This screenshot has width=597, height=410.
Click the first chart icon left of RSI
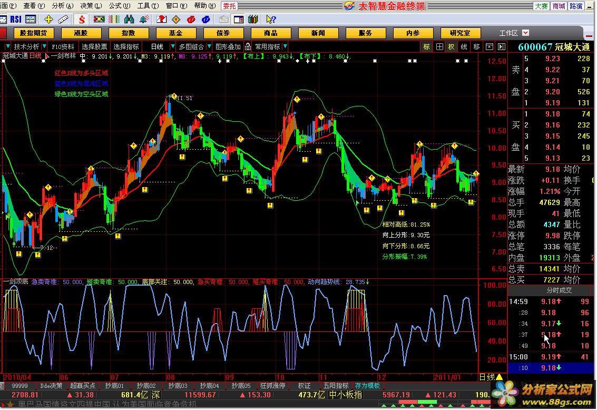coord(3,19)
